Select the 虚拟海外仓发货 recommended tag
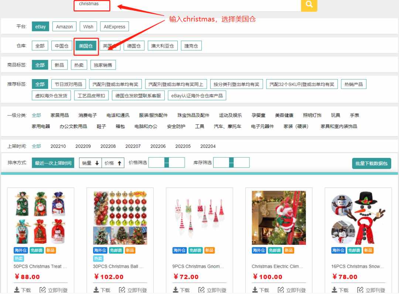This screenshot has width=399, height=294. click(x=51, y=95)
